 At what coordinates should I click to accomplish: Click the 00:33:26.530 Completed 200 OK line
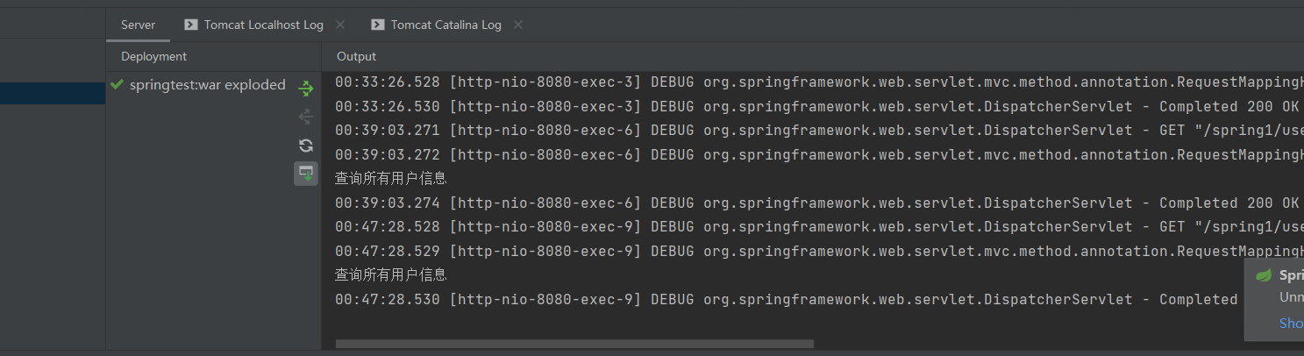click(819, 106)
